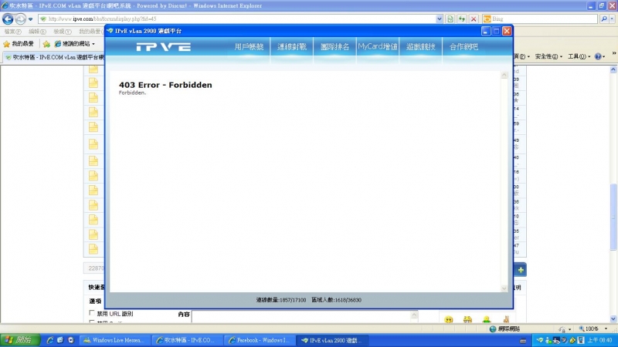This screenshot has width=618, height=347.
Task: Switch to Facebook - Windows Internet Explorer taskbar button
Action: (x=260, y=340)
